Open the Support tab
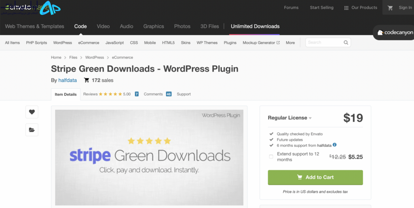 pyautogui.click(x=184, y=94)
